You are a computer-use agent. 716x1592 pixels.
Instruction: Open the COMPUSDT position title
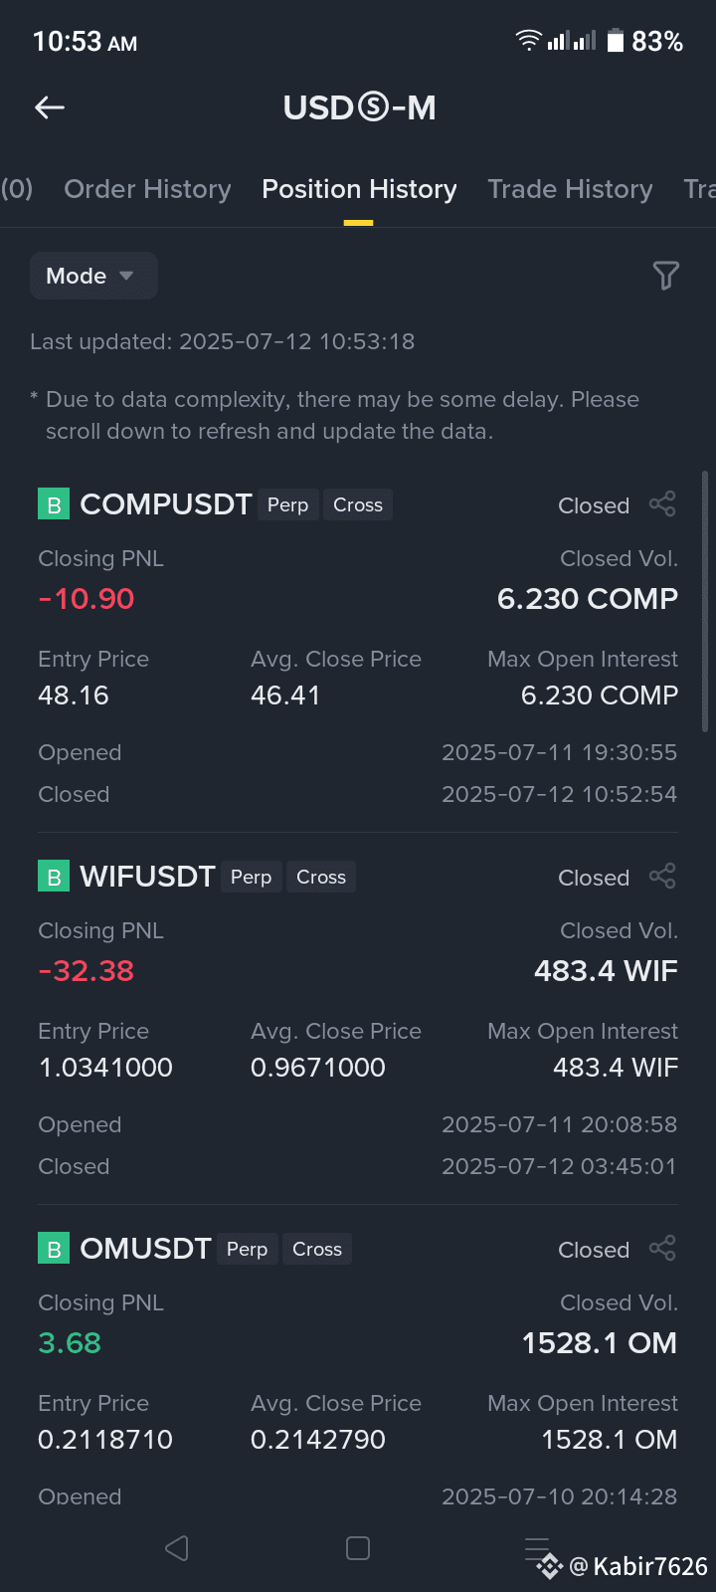(166, 504)
